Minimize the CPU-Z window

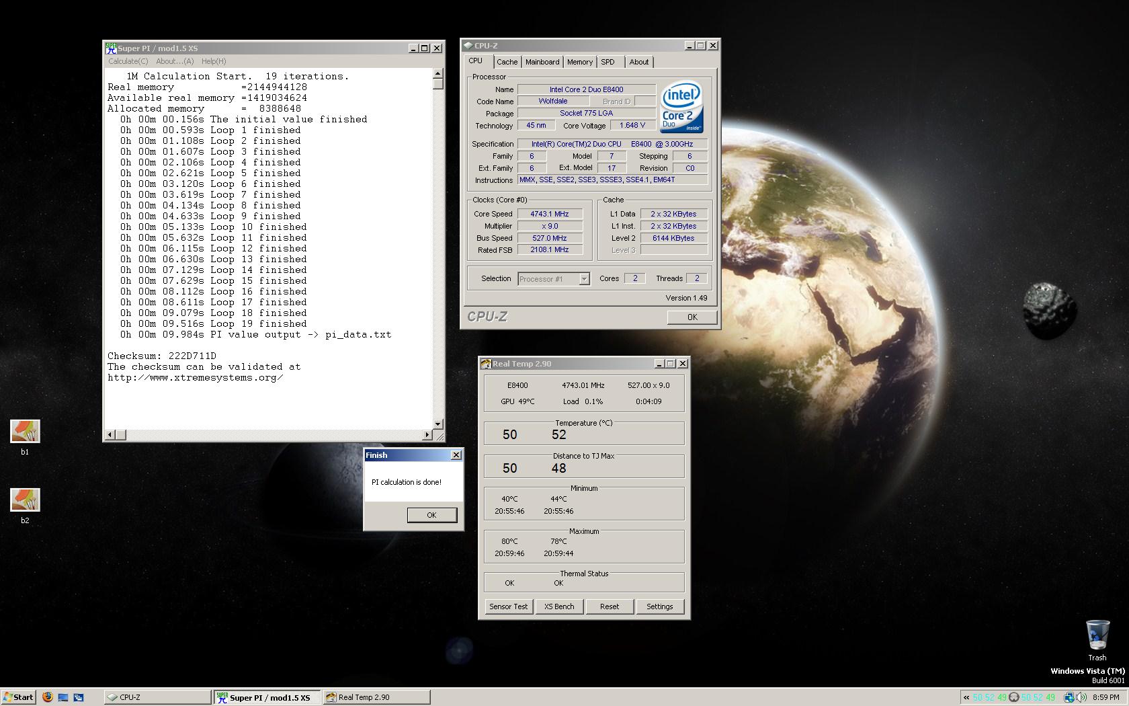tap(689, 46)
